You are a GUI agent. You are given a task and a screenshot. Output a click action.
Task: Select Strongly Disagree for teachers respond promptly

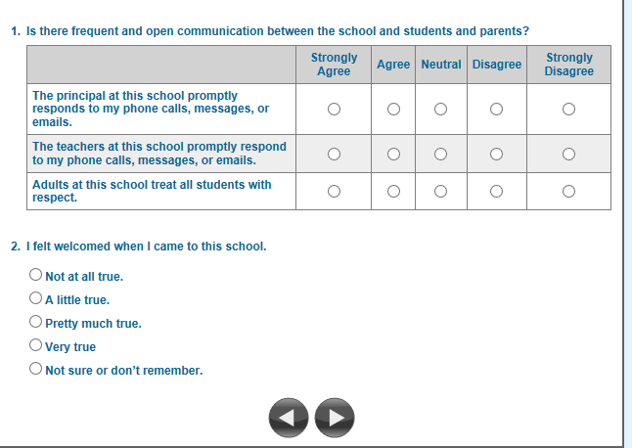[569, 154]
